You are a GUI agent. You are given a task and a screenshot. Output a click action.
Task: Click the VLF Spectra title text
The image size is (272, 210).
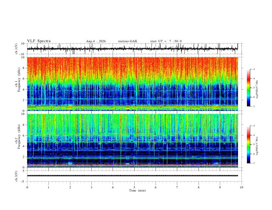click(x=39, y=41)
